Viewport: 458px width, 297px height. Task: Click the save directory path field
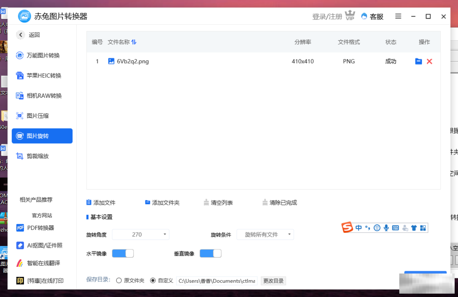click(217, 281)
